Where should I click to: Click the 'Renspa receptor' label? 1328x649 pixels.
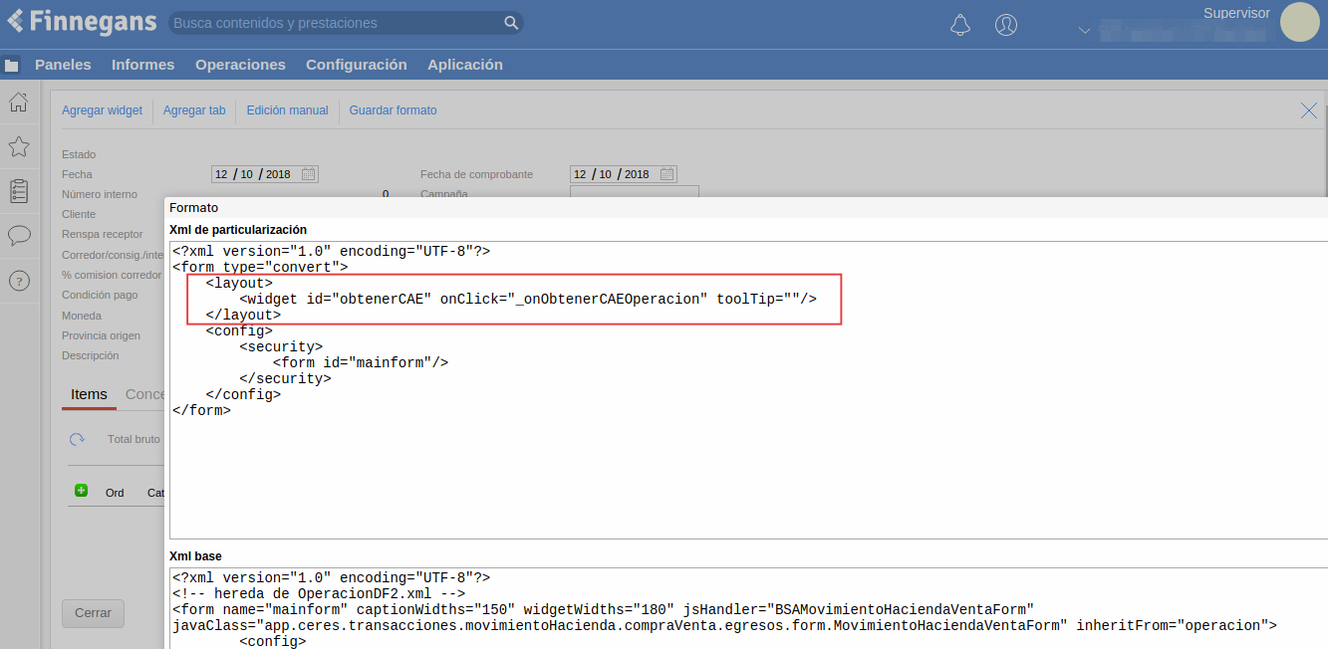[103, 234]
